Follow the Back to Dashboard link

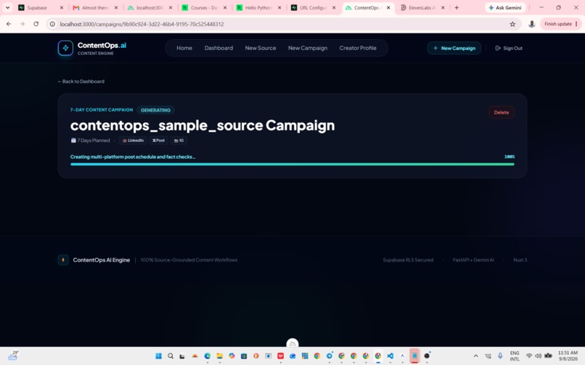pos(81,81)
